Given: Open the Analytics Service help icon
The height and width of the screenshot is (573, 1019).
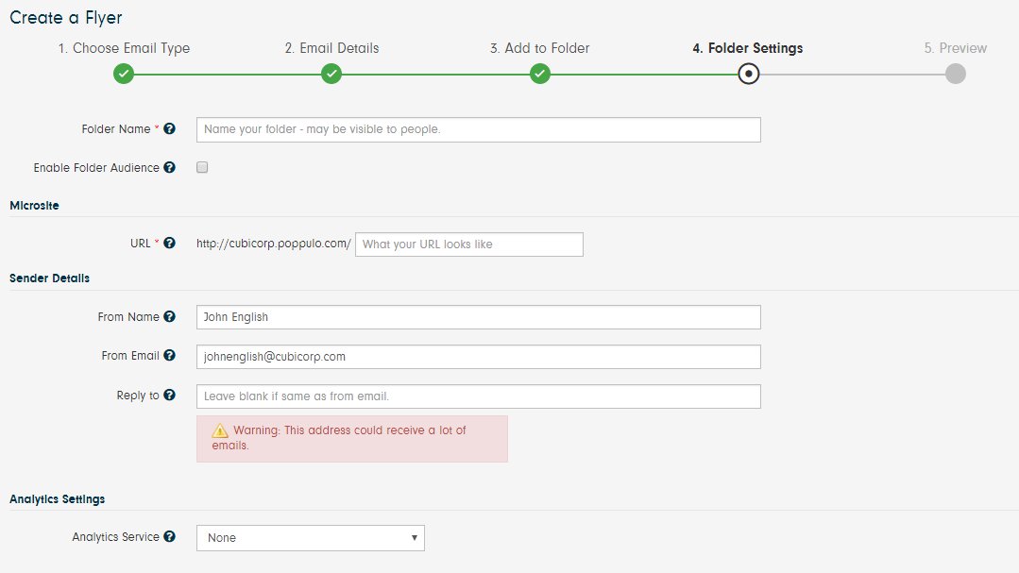Looking at the screenshot, I should pos(170,536).
